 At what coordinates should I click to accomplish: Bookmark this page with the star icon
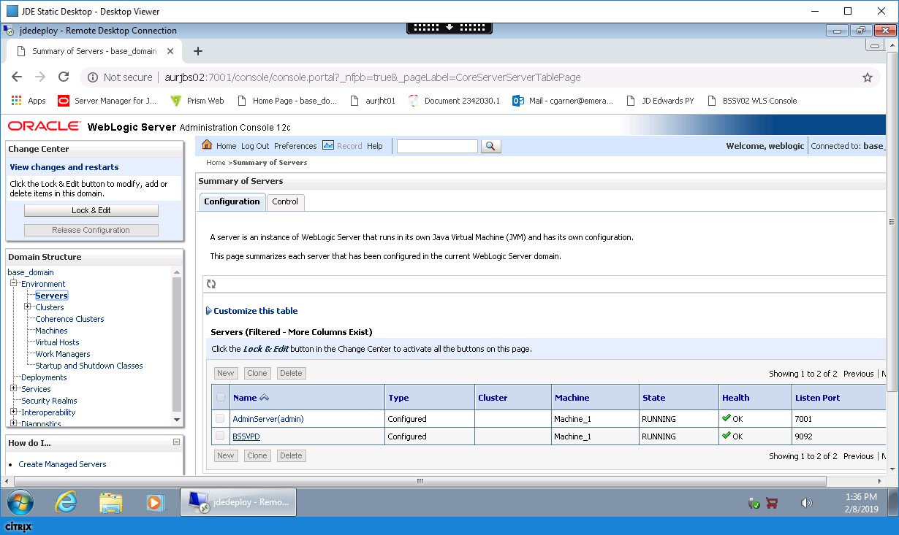(x=868, y=77)
